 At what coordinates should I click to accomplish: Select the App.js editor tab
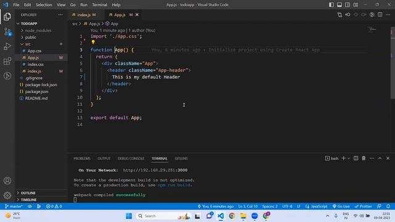(x=120, y=15)
